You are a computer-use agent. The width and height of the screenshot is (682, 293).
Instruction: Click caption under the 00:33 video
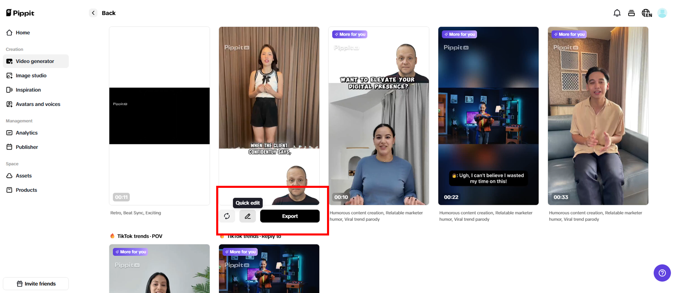click(595, 216)
